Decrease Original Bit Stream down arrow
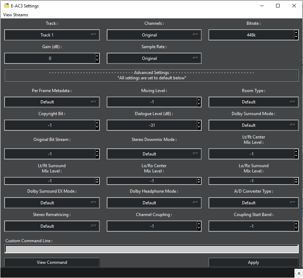The image size is (303, 278). (x=97, y=156)
